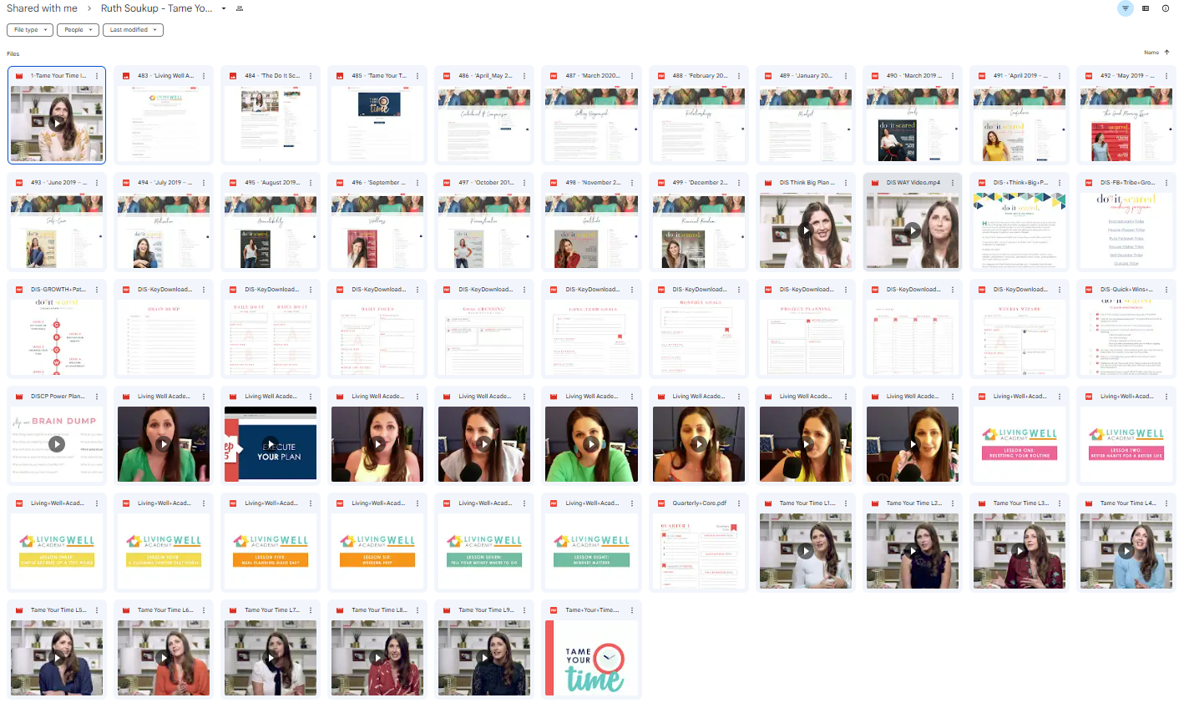This screenshot has width=1179, height=713.
Task: Open more actions for Quarterly+Core.pdf
Action: (739, 503)
